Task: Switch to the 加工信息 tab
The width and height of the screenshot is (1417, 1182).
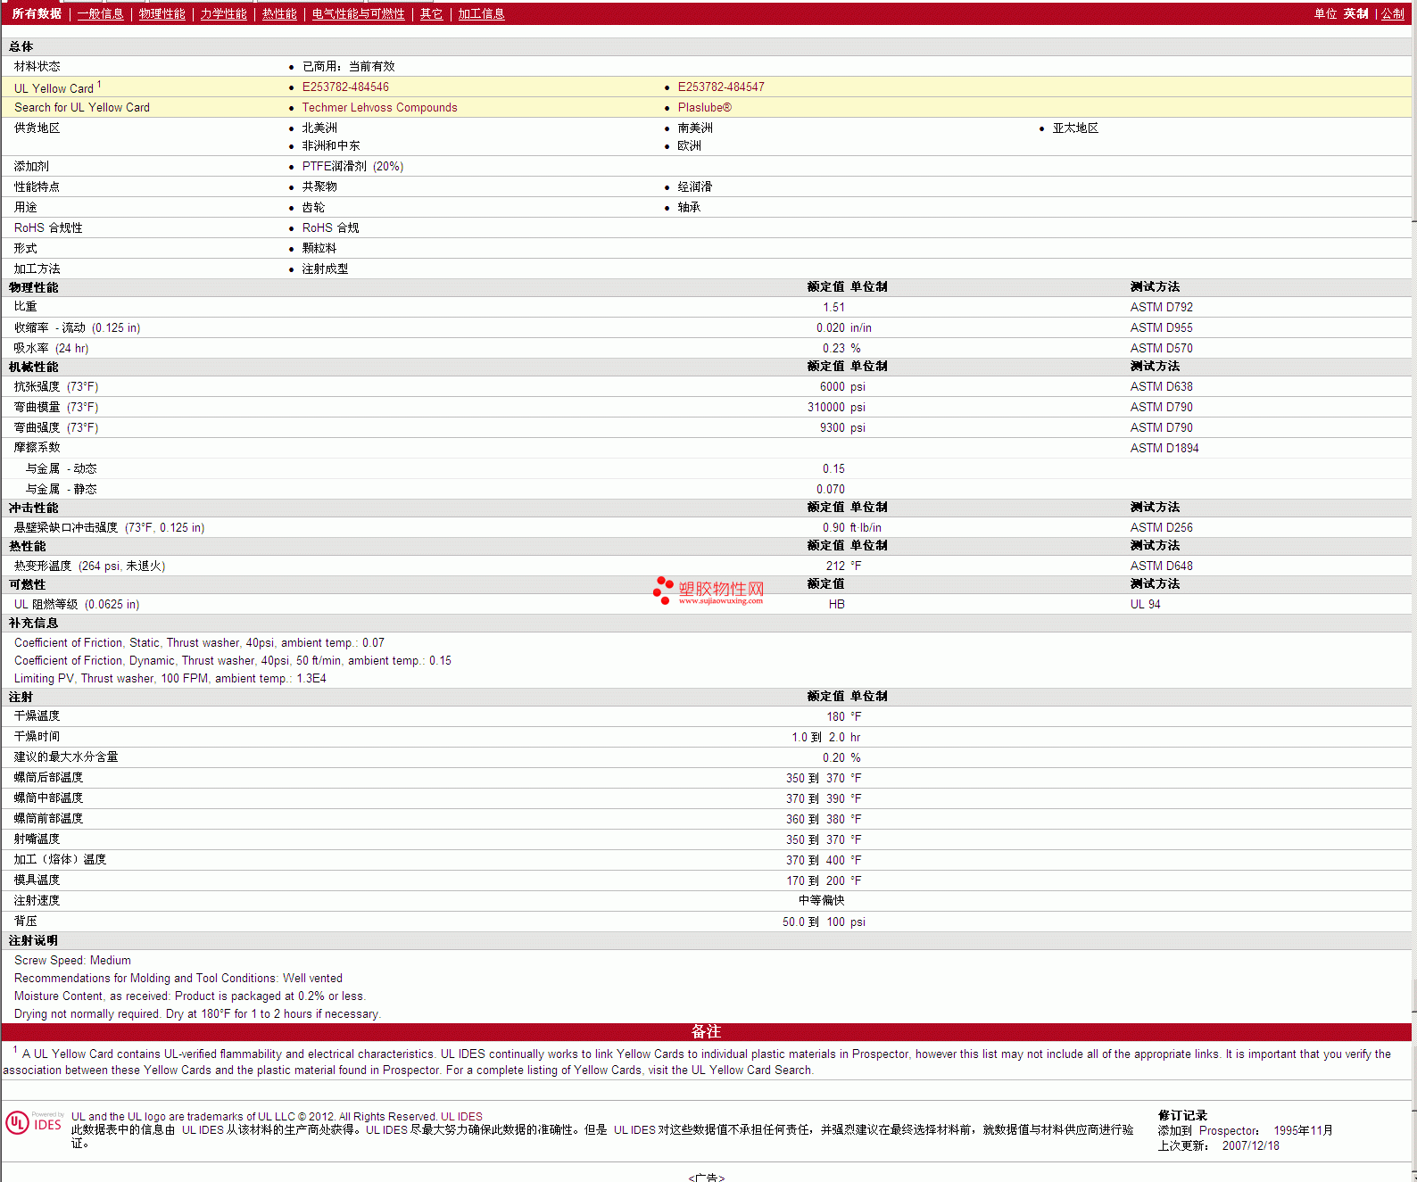Action: pyautogui.click(x=481, y=14)
